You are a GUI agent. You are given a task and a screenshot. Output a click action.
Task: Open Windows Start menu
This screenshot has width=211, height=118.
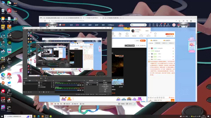click(x=2, y=116)
